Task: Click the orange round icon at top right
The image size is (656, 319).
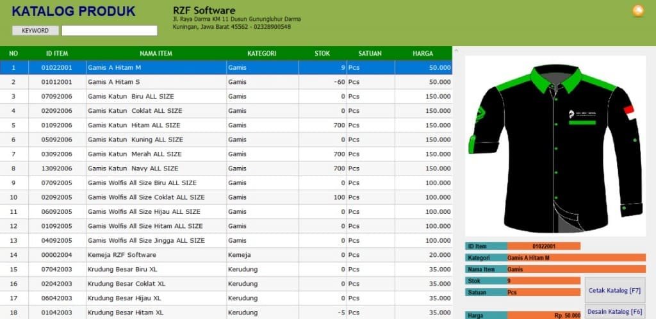Action: [x=637, y=11]
